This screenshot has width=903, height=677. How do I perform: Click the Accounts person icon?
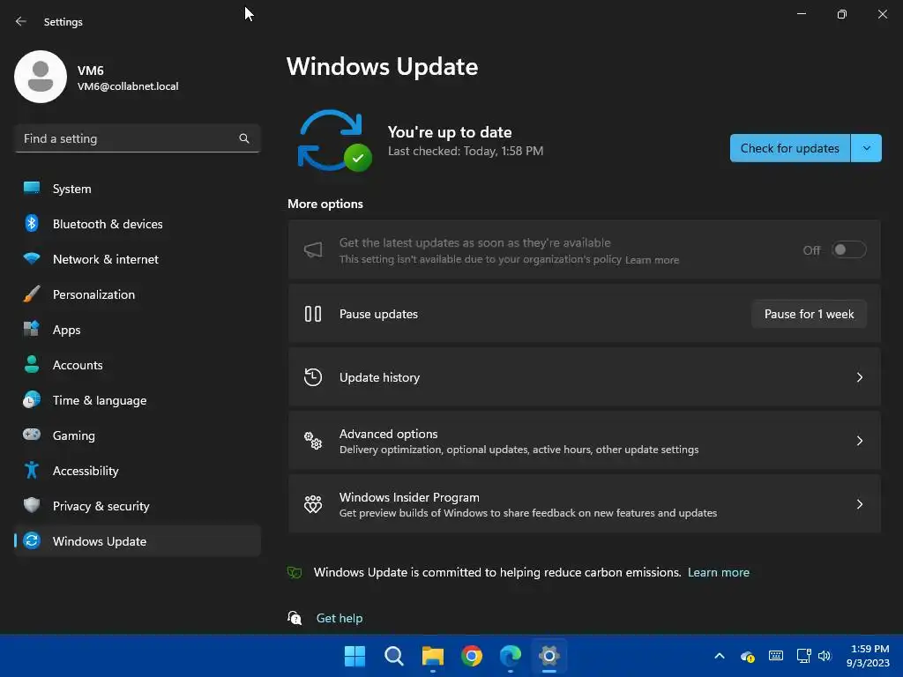click(x=32, y=364)
